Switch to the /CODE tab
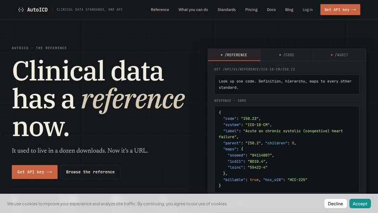Image resolution: width=378 pixels, height=213 pixels. [287, 55]
